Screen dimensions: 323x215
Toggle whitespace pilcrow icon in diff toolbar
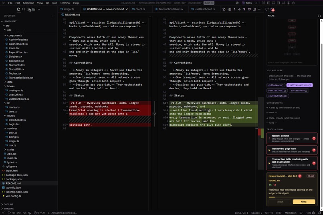(244, 9)
